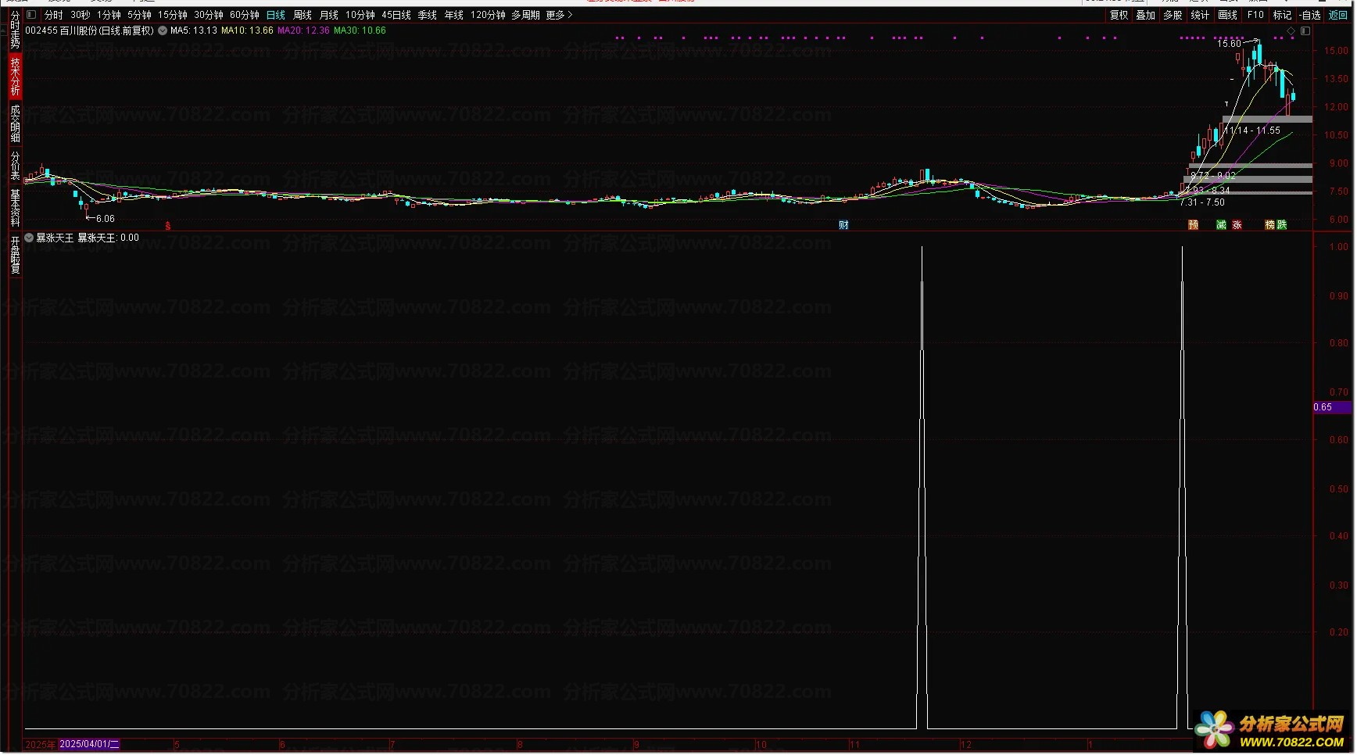Click the 涨 event marker icon
Screen dimensions: 1357x755
pos(1237,225)
